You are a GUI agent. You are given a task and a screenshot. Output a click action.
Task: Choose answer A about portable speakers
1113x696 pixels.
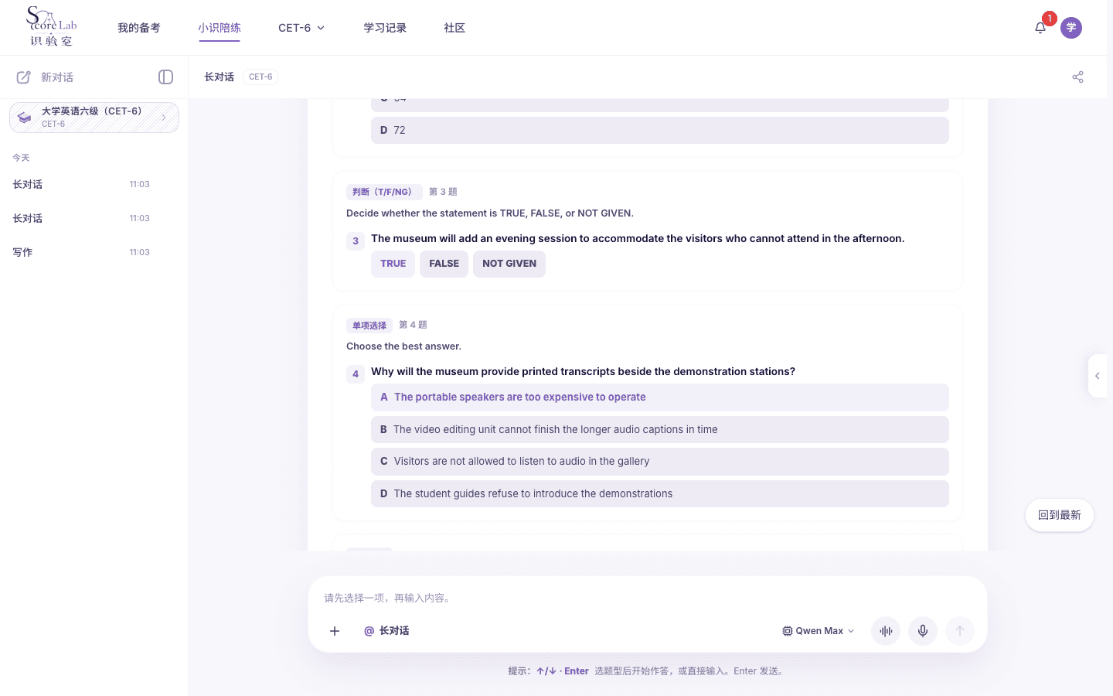tap(660, 397)
